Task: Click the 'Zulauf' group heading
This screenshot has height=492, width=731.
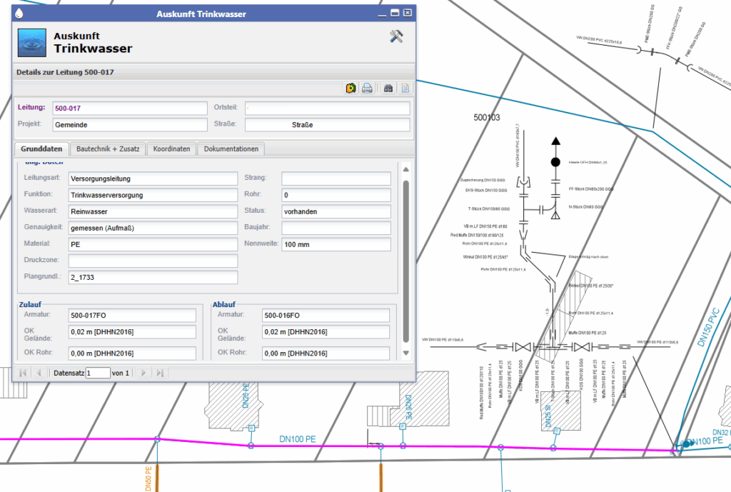Action: (30, 304)
